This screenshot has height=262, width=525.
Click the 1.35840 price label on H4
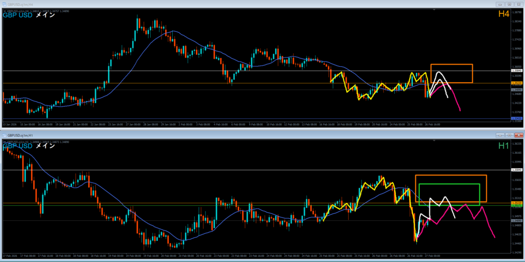[x=517, y=71]
